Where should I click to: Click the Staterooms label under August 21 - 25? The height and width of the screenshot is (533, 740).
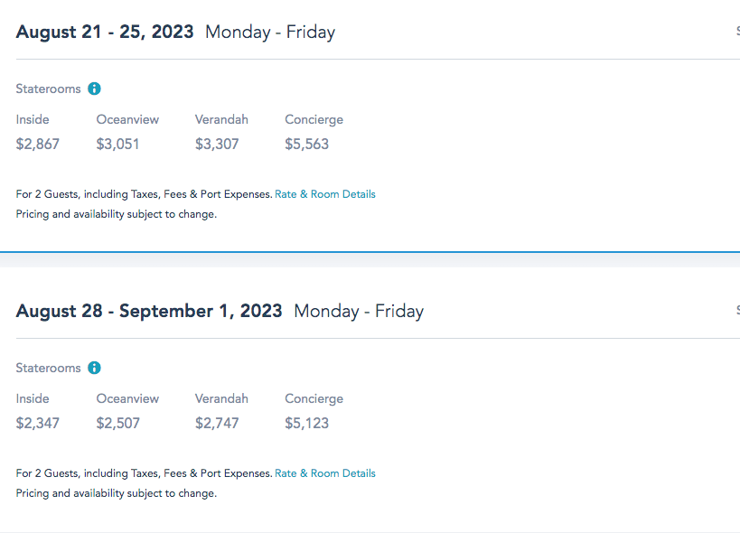click(48, 89)
